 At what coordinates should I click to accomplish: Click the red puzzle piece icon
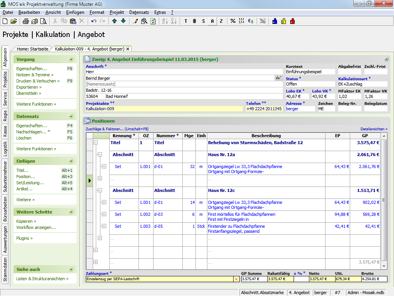coord(292,21)
